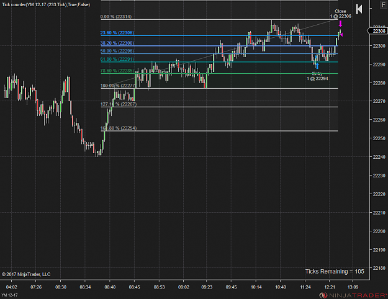The image size is (388, 299).
Task: Click the 22200 price axis label
Action: tap(379, 231)
